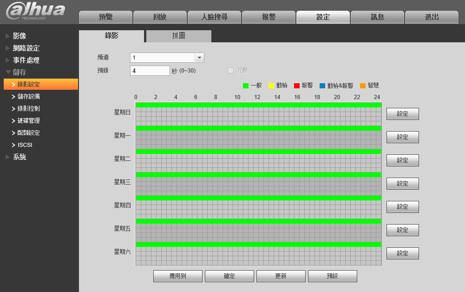Open the 人臉搜尋 face search tab
This screenshot has height=292, width=465.
215,17
